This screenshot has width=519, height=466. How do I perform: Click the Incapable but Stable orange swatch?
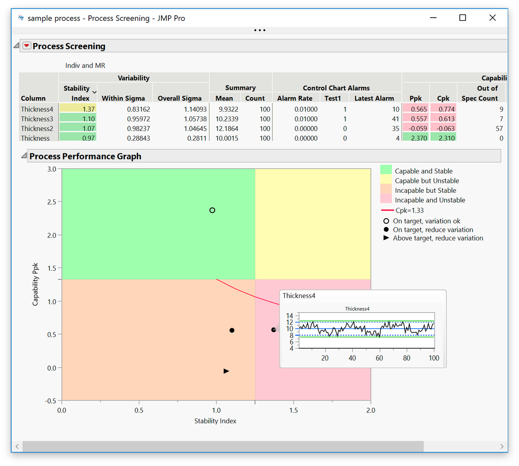(386, 189)
